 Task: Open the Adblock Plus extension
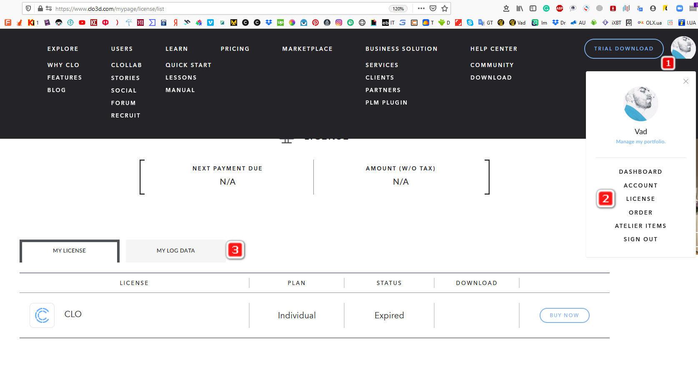[560, 8]
